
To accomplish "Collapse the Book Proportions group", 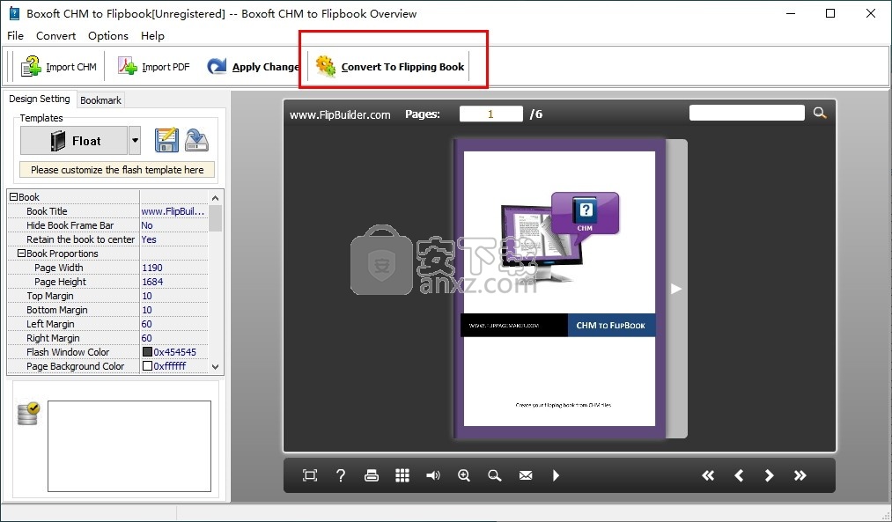I will click(22, 253).
